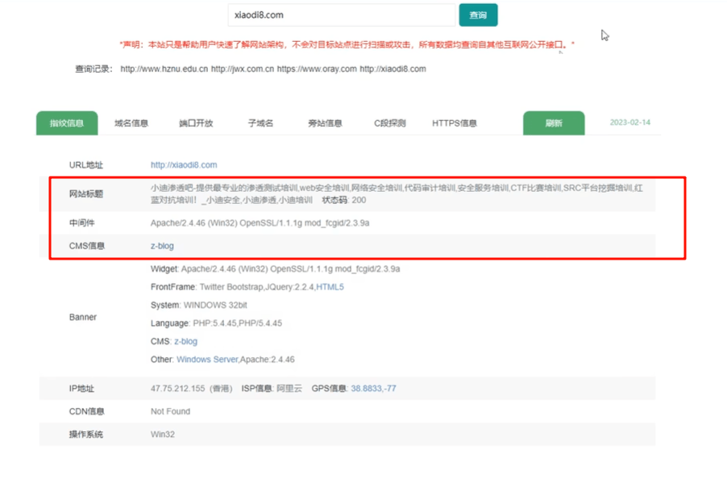Click the red 声明 disclaimer text
Viewport: 727px width, 487px height.
tap(347, 44)
